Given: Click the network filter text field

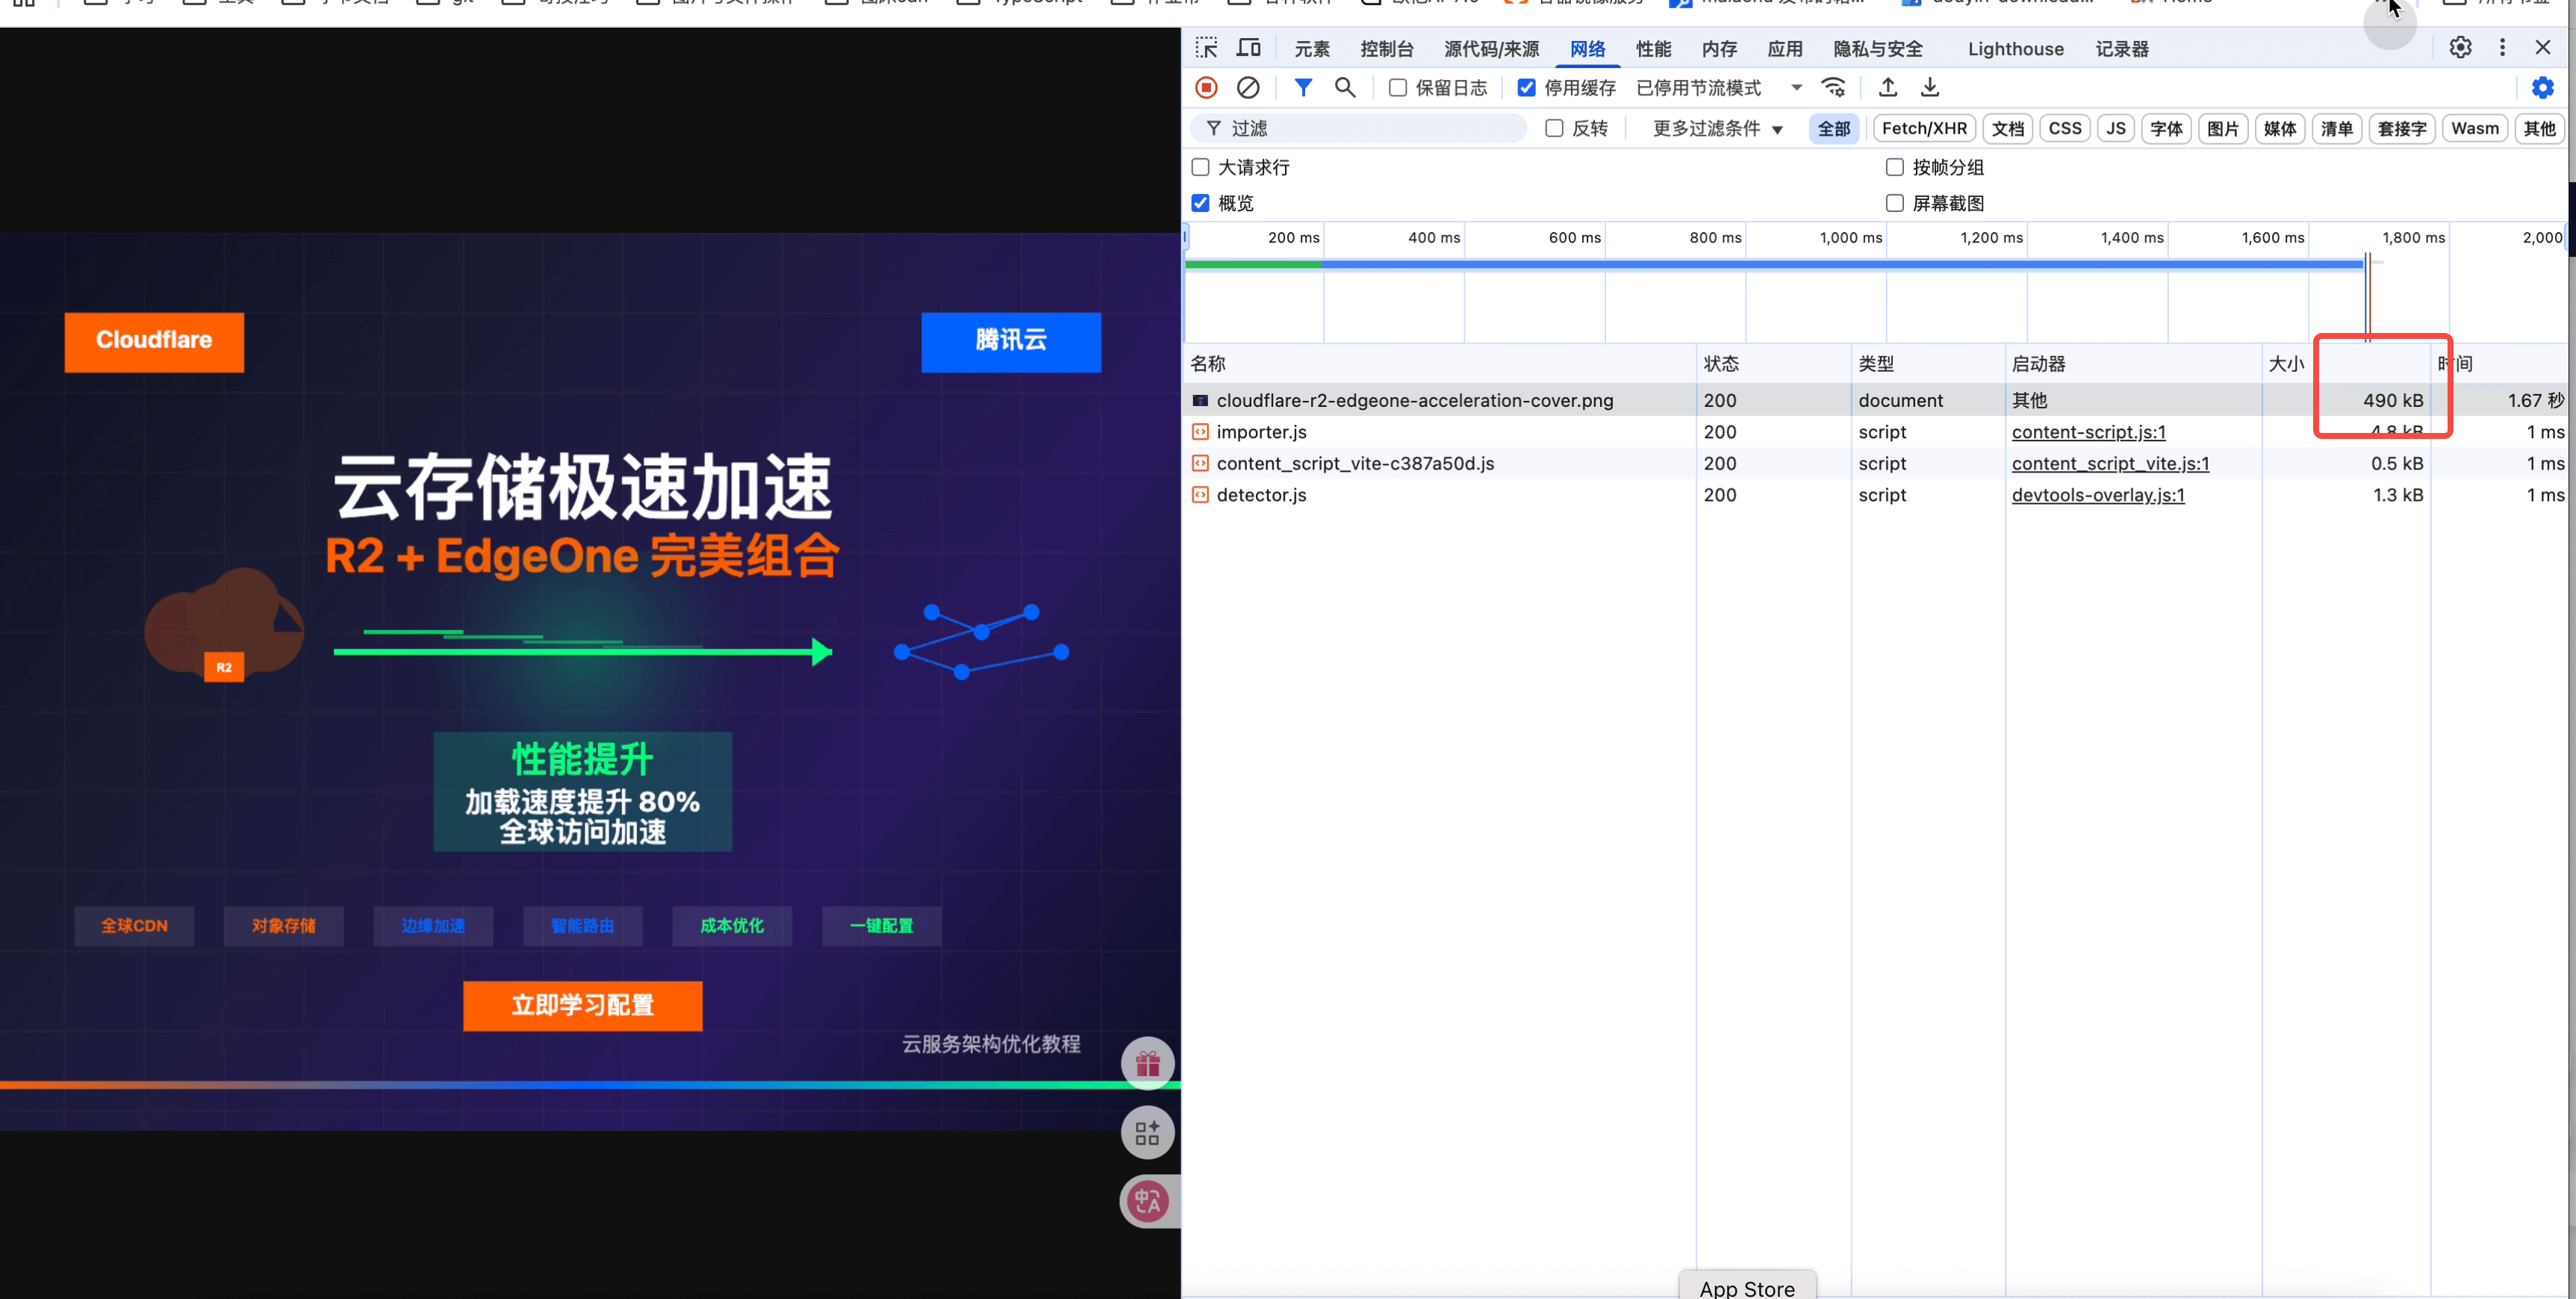Looking at the screenshot, I should click(1358, 129).
